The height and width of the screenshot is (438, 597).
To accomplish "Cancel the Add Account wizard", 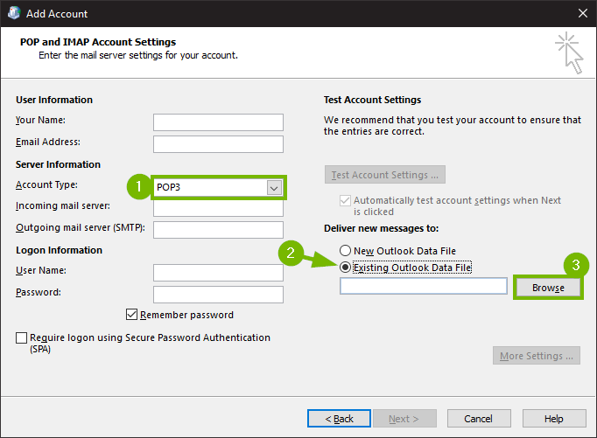I will 479,418.
